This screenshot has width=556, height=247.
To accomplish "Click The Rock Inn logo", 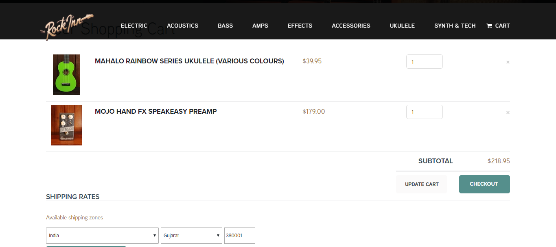I will (67, 27).
